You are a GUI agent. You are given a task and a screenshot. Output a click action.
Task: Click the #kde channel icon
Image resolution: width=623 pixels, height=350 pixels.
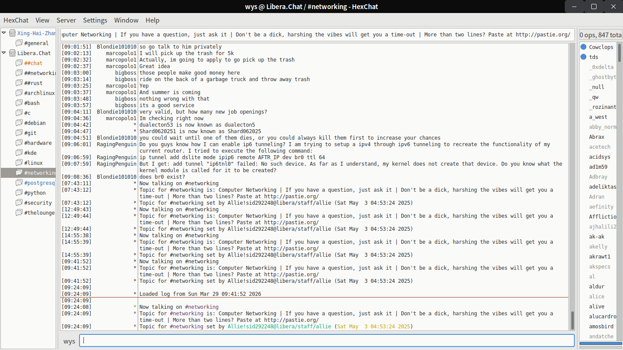19,153
